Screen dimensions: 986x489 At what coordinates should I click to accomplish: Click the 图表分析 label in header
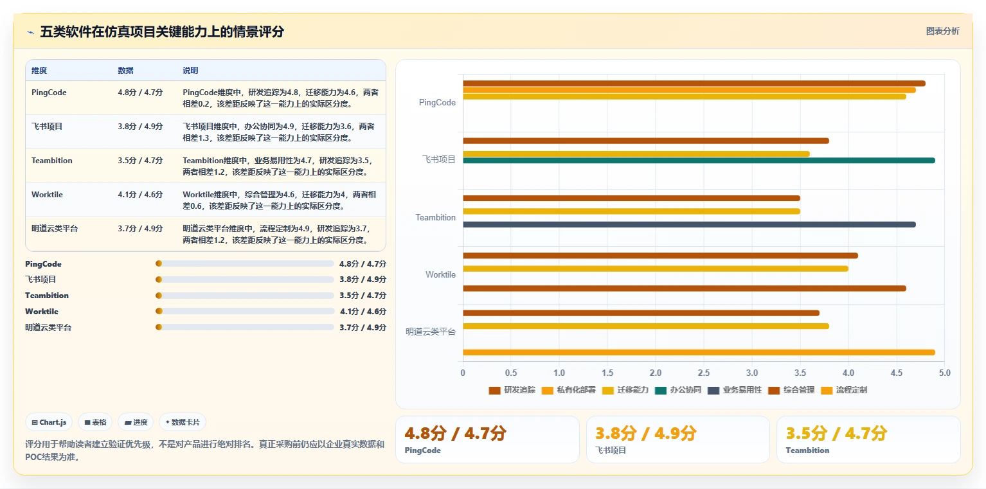click(942, 31)
